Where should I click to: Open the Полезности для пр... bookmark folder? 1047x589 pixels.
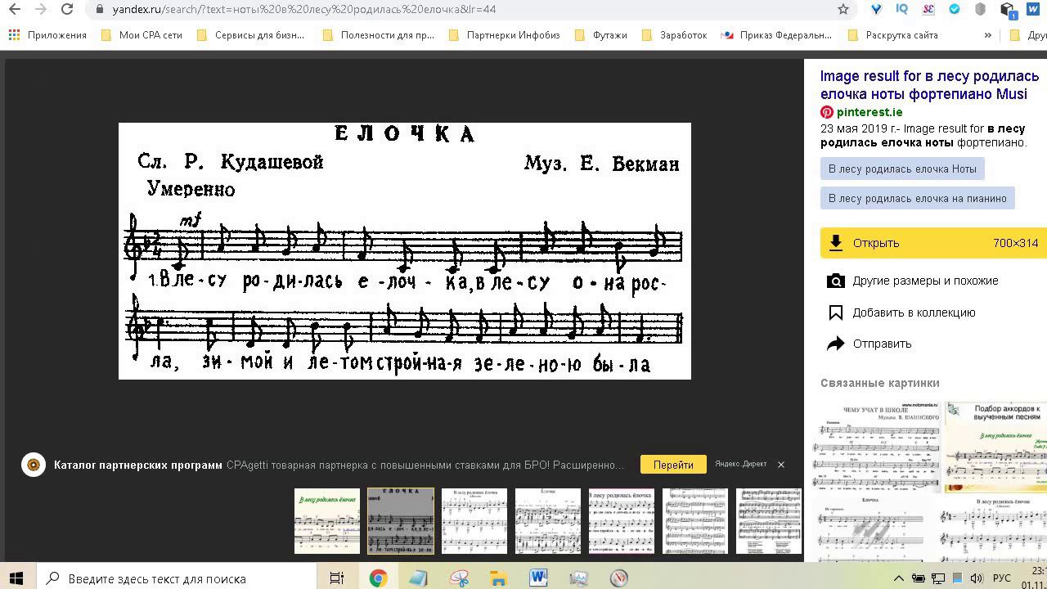(379, 35)
